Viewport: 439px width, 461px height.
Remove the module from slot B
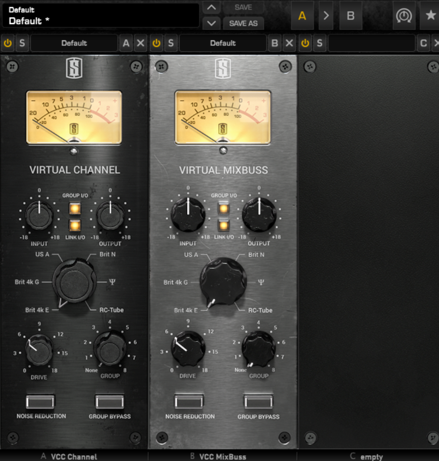(x=290, y=43)
